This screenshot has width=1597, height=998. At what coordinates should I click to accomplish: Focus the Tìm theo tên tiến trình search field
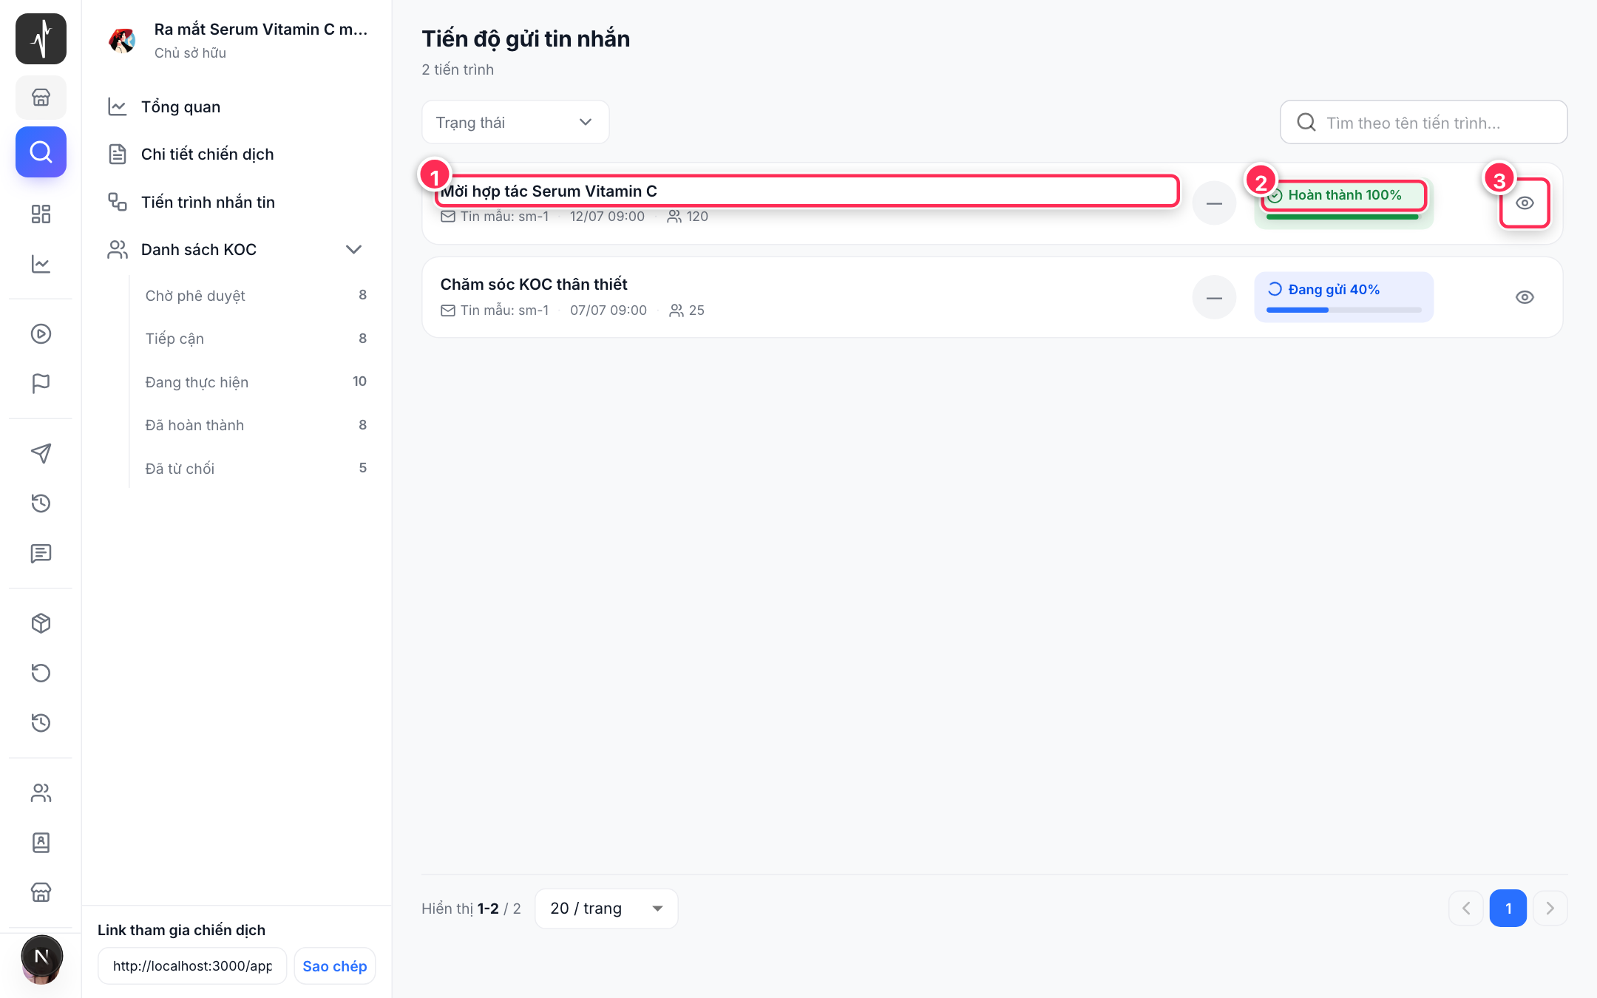coord(1423,122)
